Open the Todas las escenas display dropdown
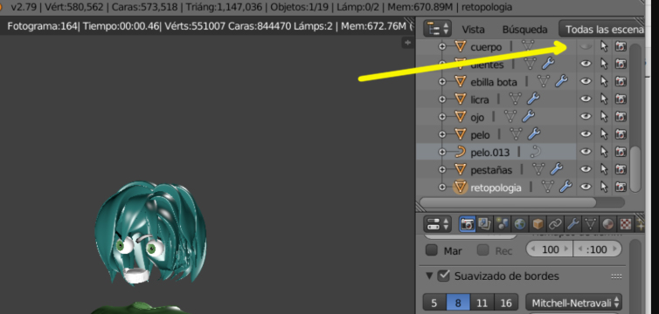Screen dimensions: 659x314 click(601, 30)
